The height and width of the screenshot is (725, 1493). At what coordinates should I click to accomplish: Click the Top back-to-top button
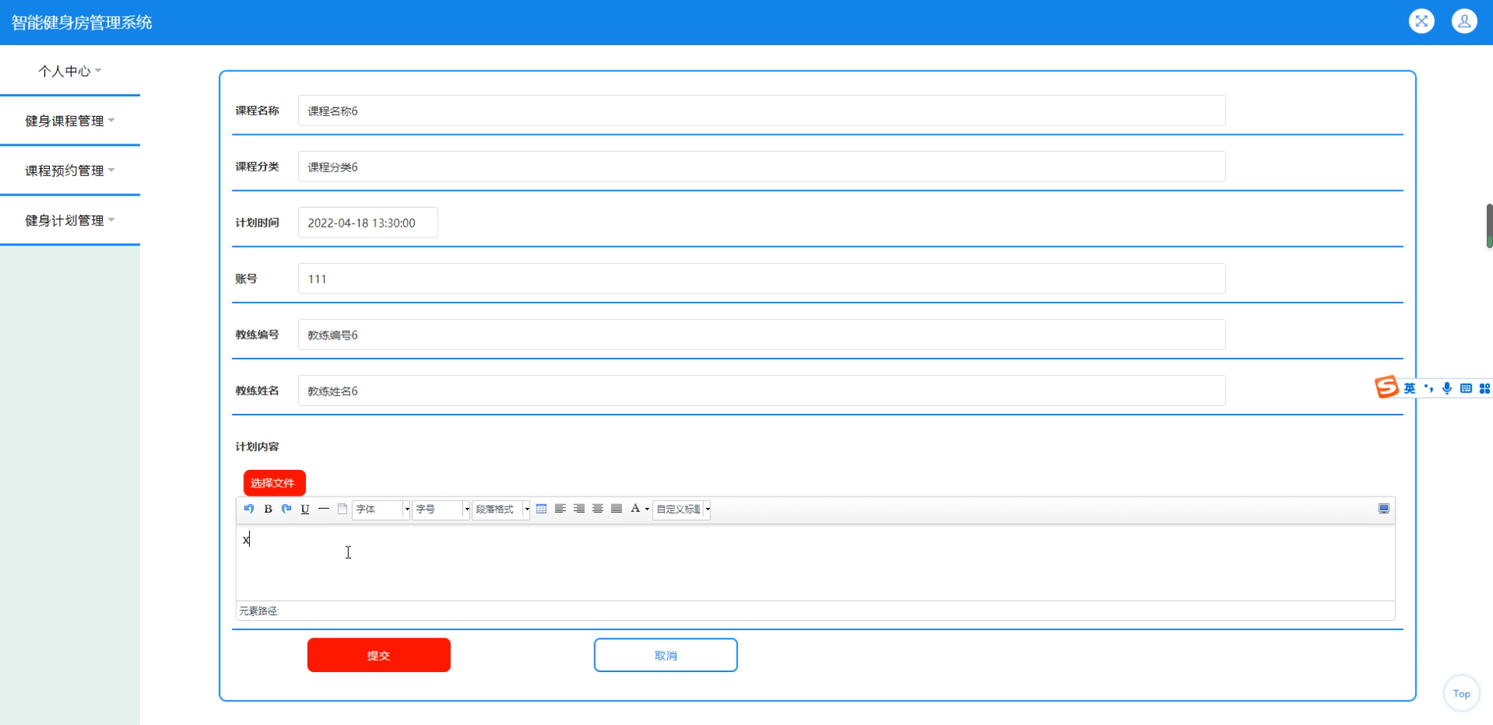click(x=1461, y=693)
